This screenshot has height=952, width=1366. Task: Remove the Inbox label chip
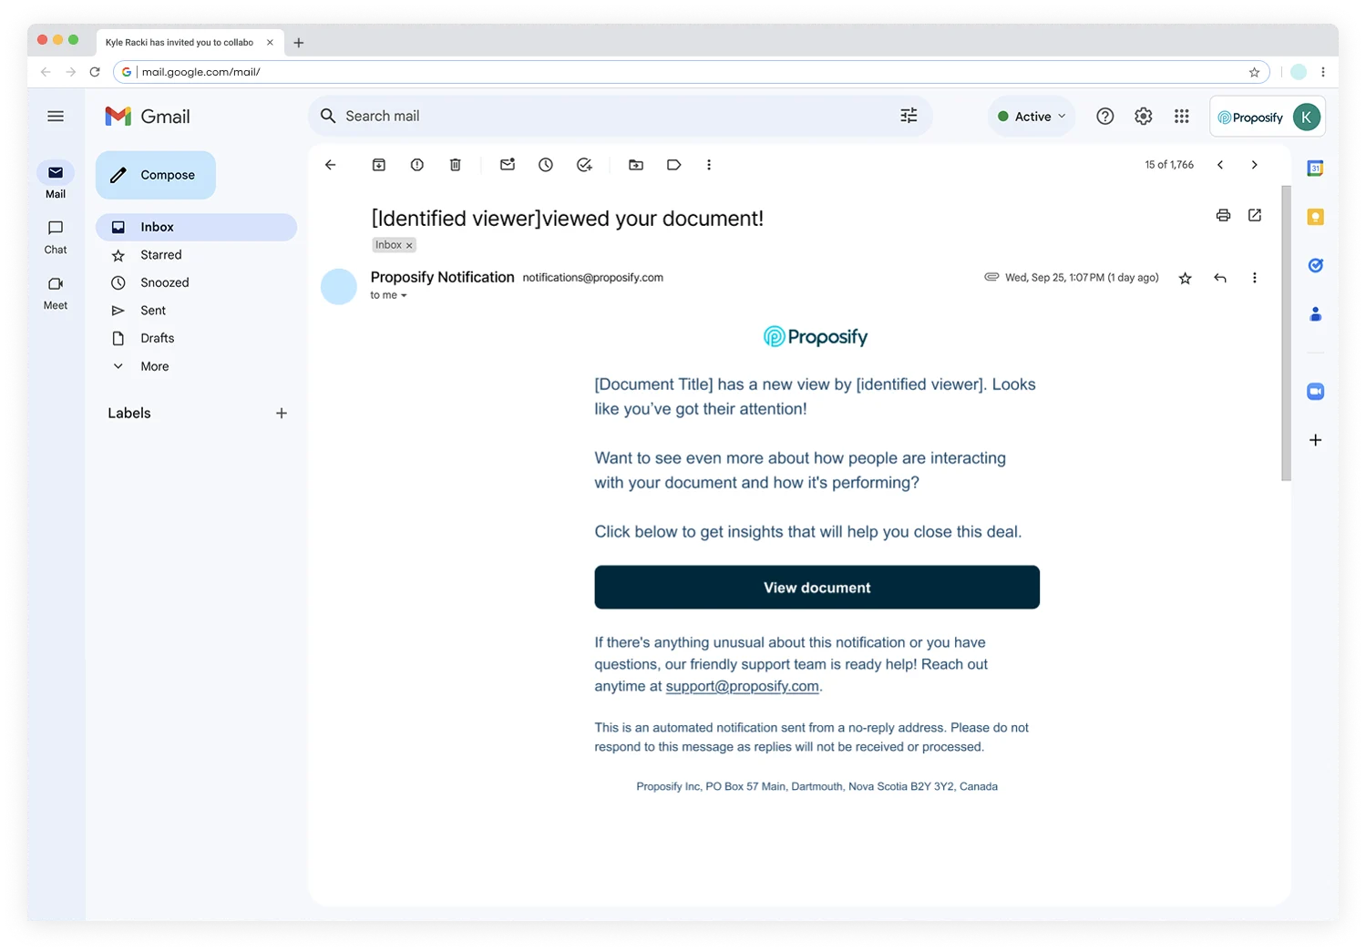coord(409,245)
